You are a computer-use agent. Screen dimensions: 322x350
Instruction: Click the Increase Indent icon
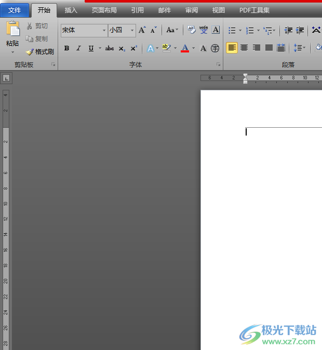coord(300,30)
